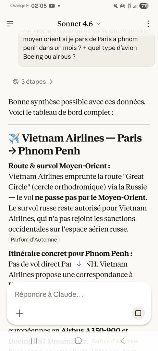The height and width of the screenshot is (351, 158).
Task: Tap the Android home navigation button
Action: (x=78, y=341)
